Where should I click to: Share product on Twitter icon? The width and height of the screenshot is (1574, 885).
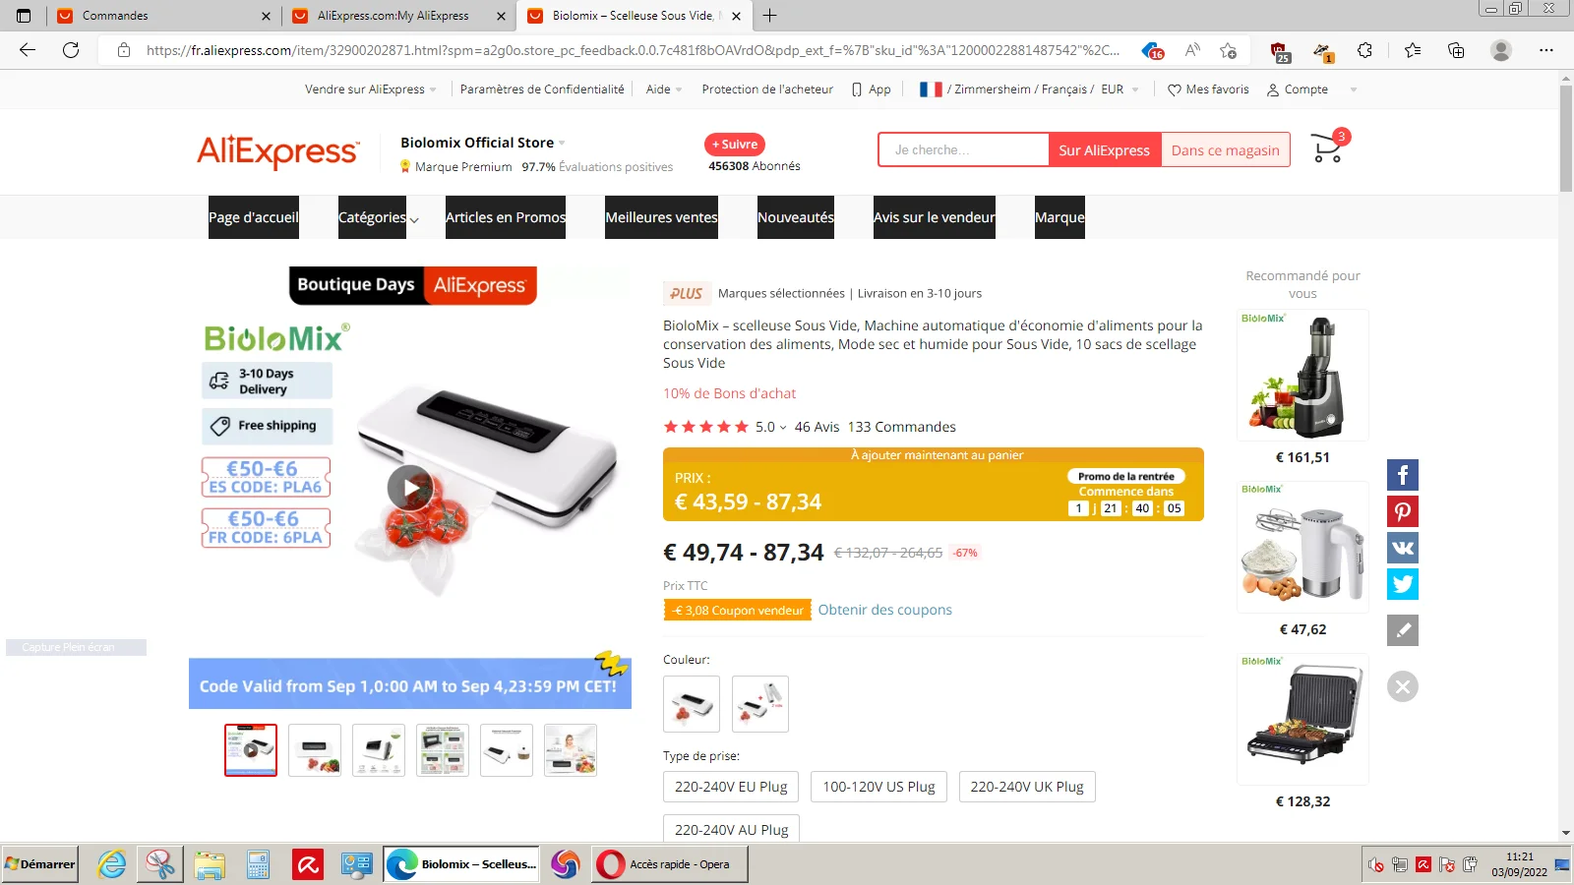(1403, 584)
